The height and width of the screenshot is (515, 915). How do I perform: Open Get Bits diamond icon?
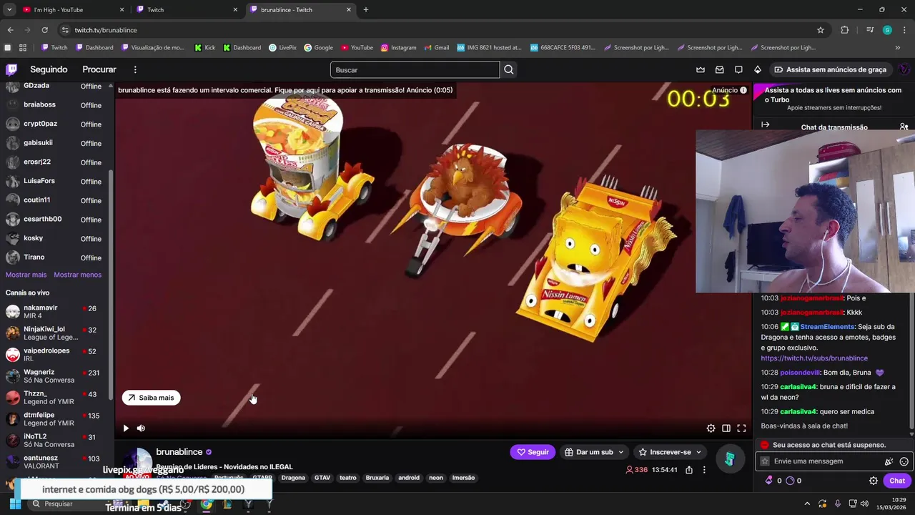(758, 69)
